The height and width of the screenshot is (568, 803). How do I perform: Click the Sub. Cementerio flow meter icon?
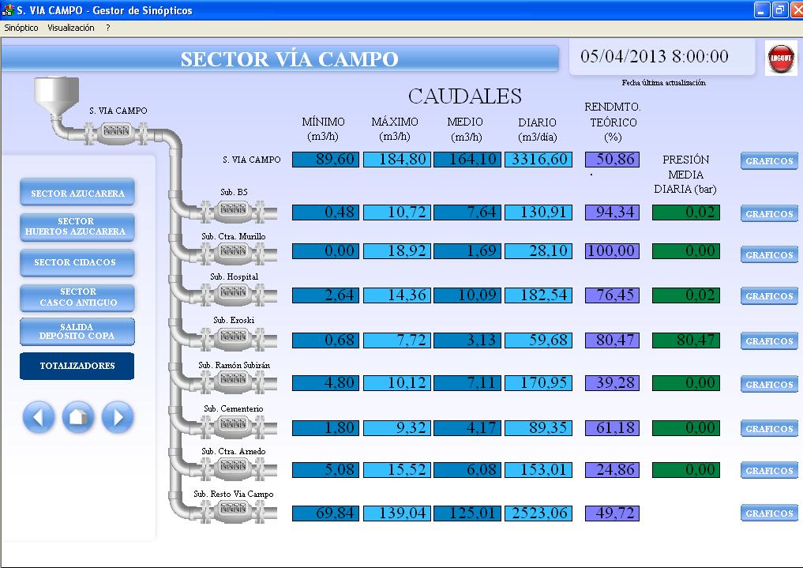[x=233, y=425]
